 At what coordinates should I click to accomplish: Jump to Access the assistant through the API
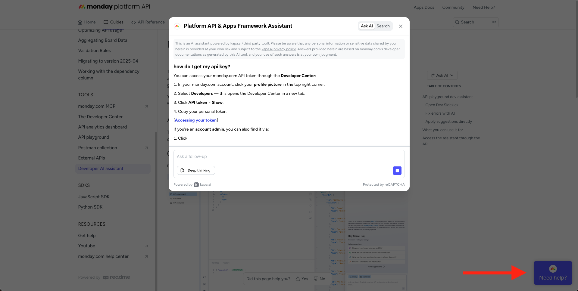point(451,141)
